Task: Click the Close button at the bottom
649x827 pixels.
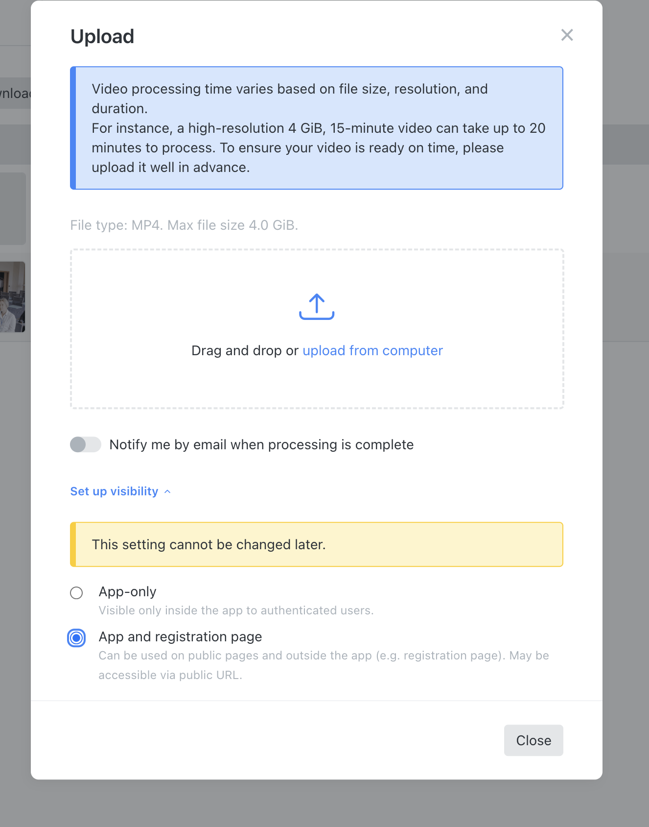Action: coord(533,740)
